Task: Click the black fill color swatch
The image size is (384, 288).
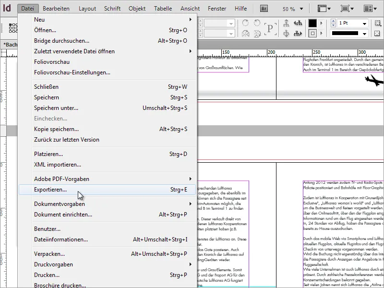Action: coord(312,23)
